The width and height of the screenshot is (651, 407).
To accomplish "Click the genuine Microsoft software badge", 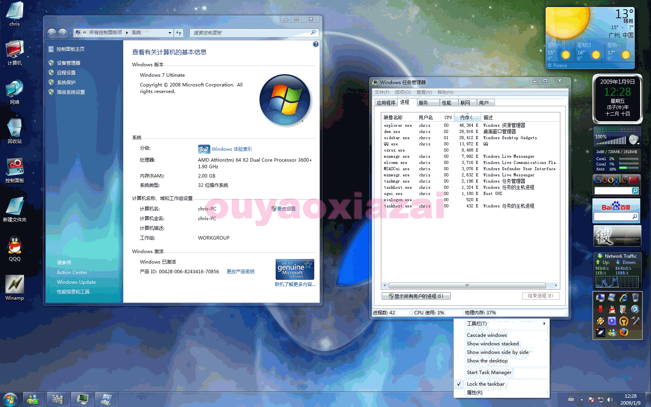I will click(295, 269).
